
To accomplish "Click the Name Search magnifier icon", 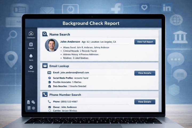I will pos(45,34).
